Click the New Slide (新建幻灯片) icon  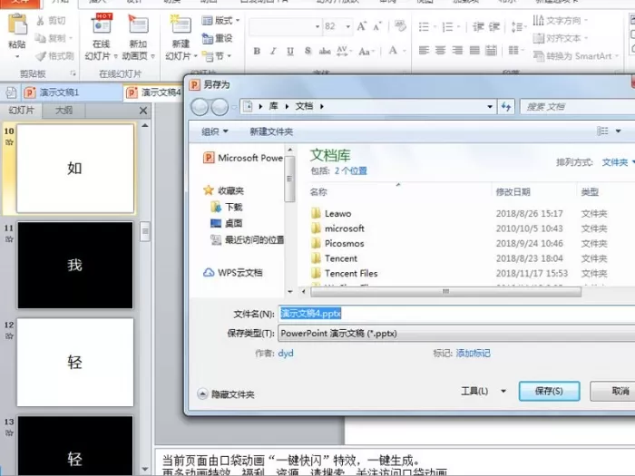(x=180, y=24)
